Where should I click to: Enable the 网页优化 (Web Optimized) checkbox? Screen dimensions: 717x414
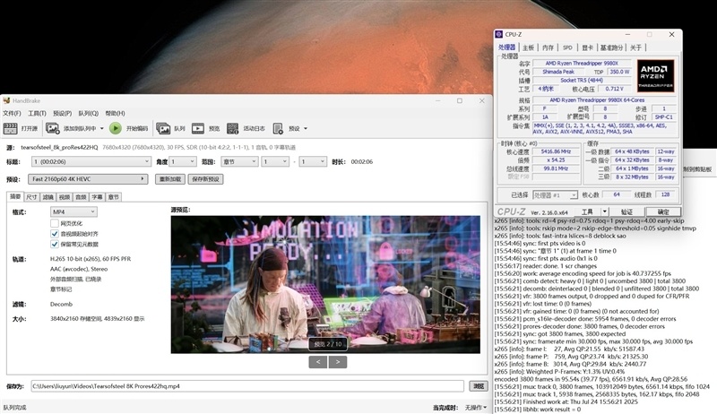pos(55,223)
